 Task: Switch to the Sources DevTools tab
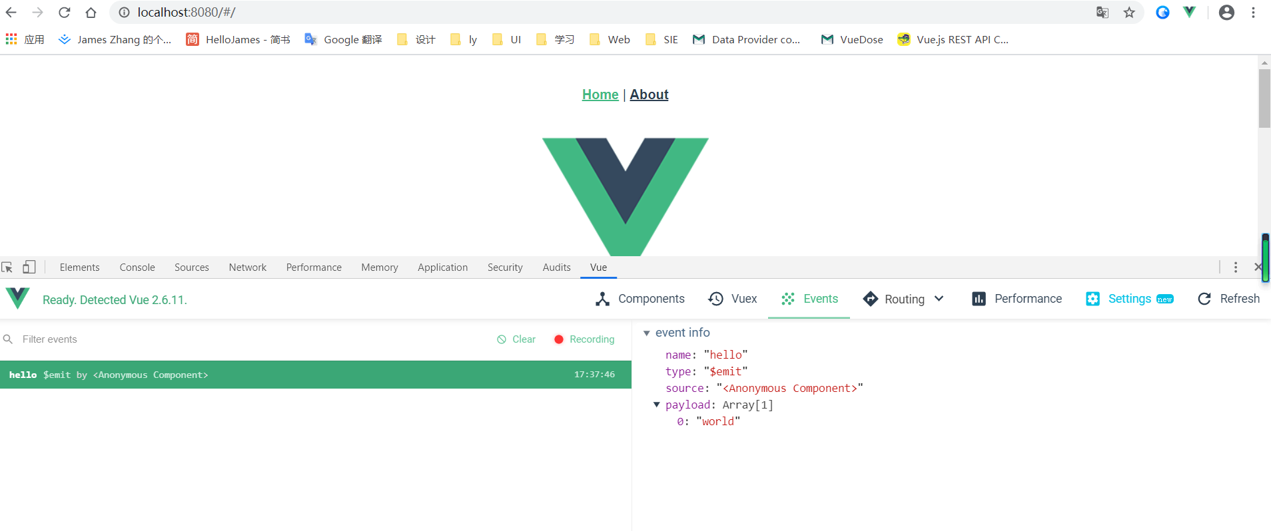(x=192, y=267)
